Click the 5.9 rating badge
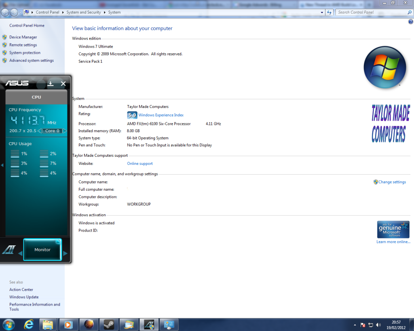Viewport: 414px width, 331px height. click(132, 115)
